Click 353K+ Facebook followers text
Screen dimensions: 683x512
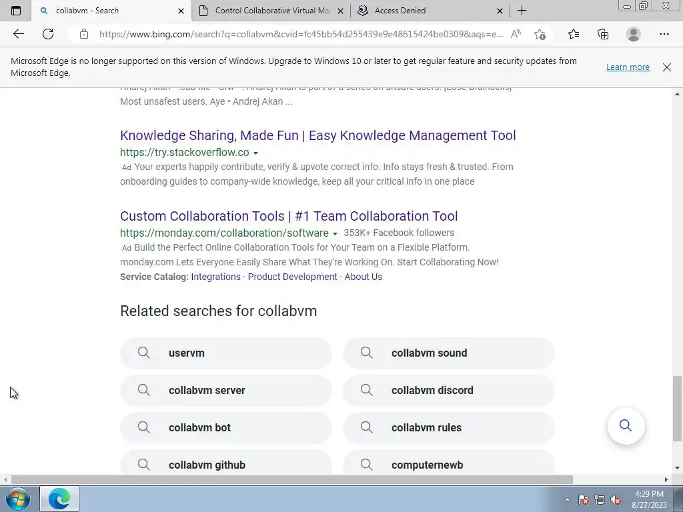pyautogui.click(x=399, y=233)
